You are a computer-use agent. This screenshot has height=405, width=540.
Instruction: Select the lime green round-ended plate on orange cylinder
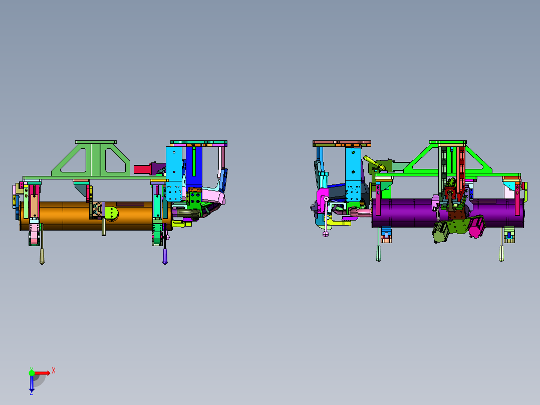coord(112,214)
